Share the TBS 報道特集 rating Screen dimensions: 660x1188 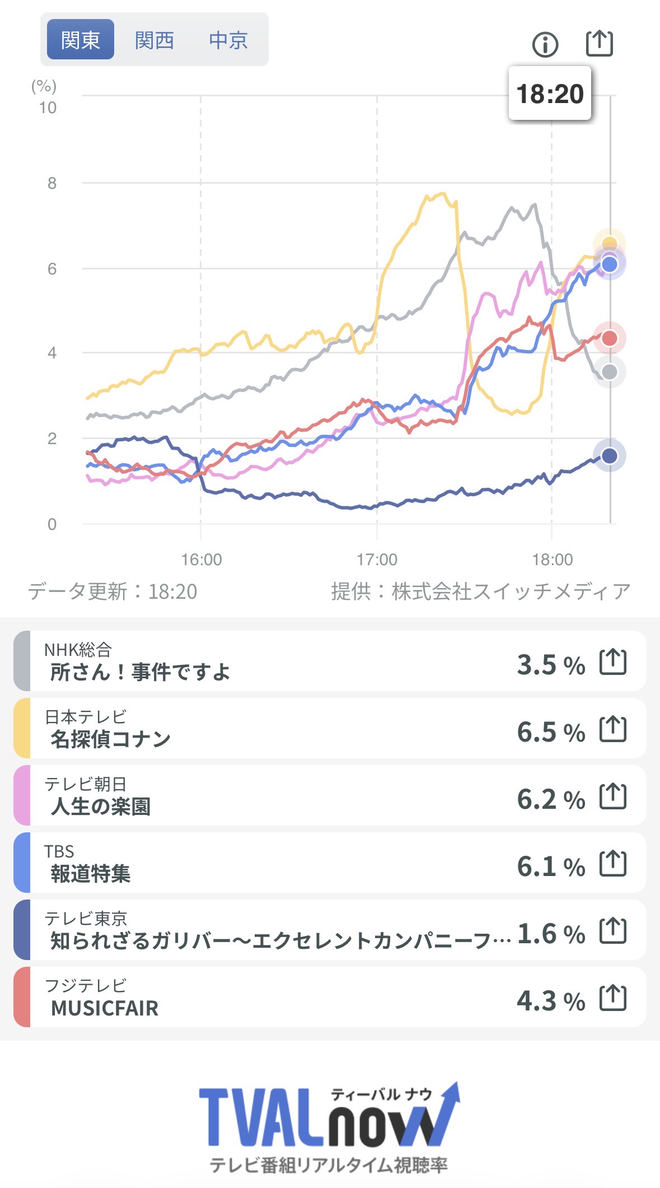[612, 864]
